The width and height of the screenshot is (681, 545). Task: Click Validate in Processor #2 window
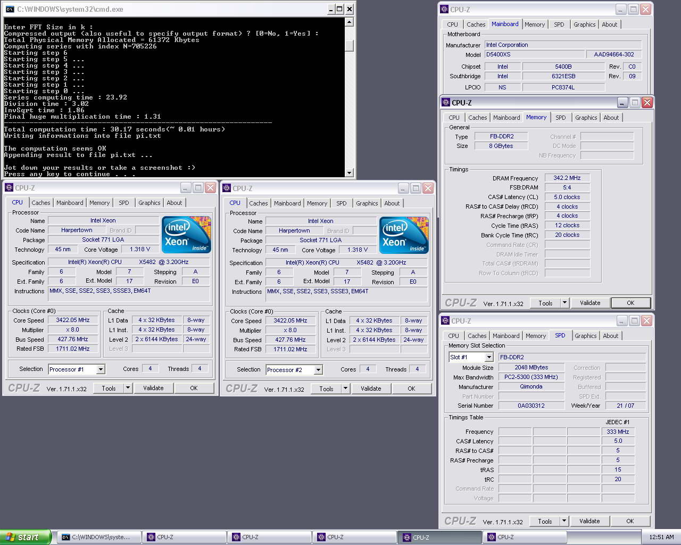(x=371, y=389)
